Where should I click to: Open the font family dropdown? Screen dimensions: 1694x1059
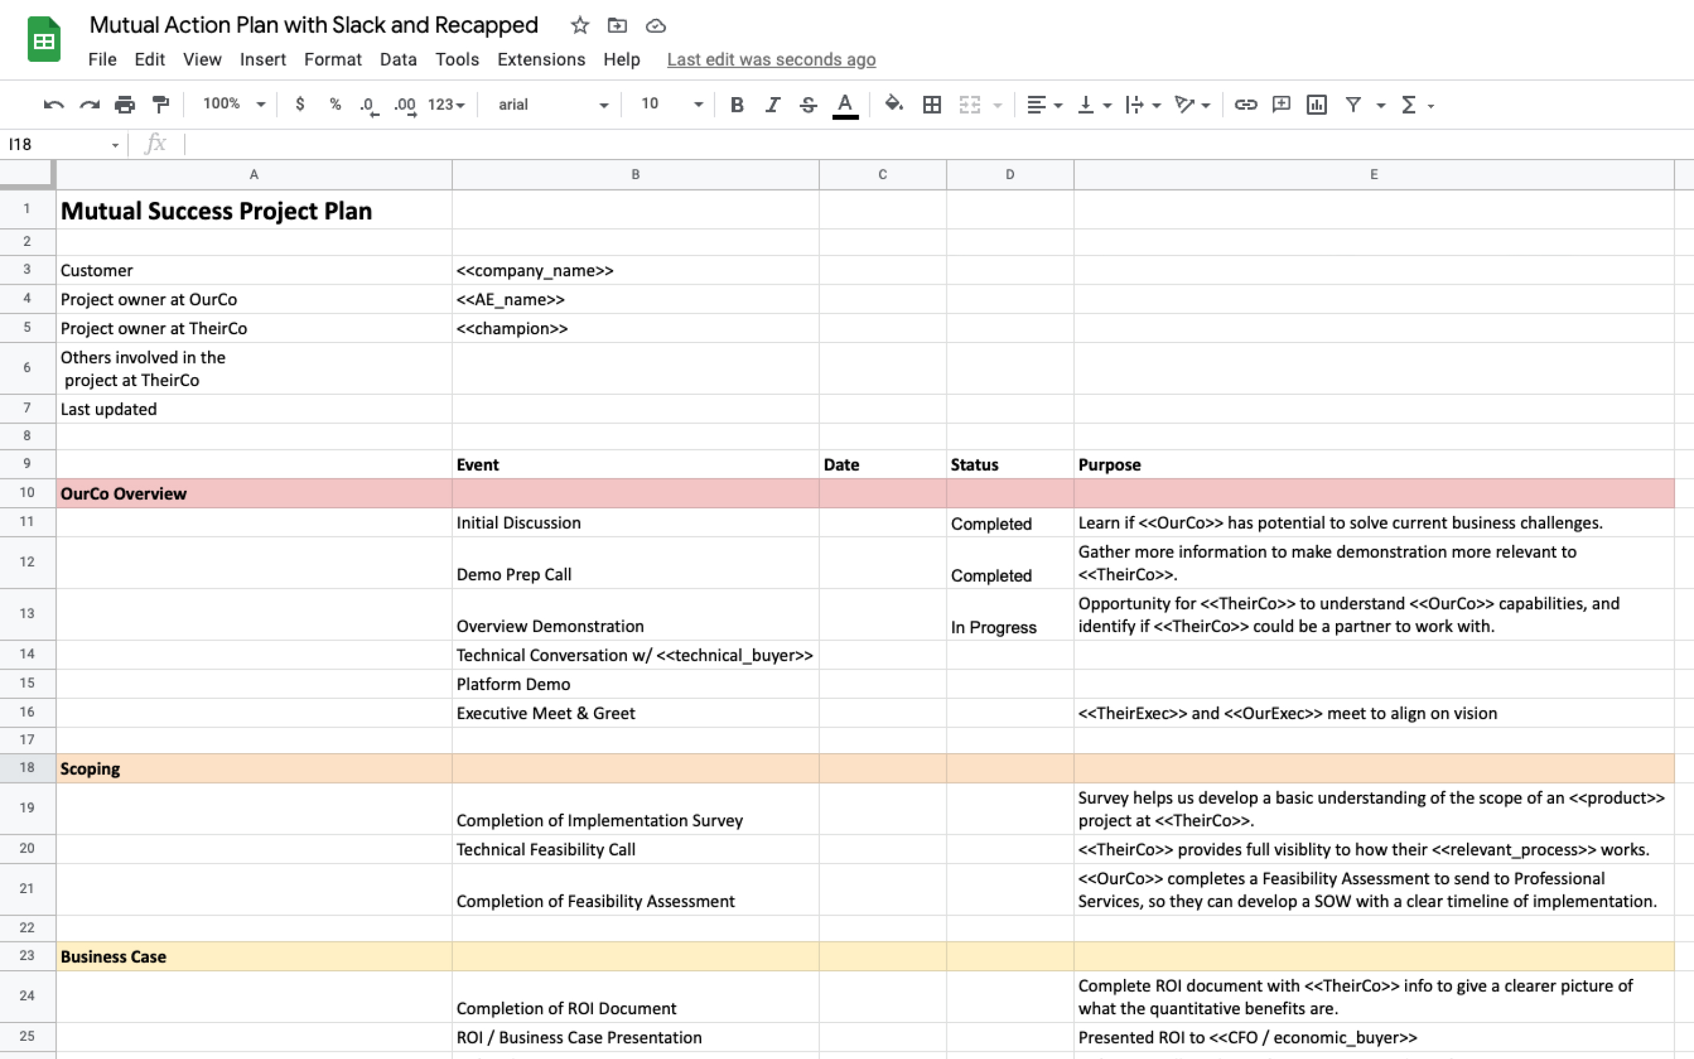click(552, 105)
